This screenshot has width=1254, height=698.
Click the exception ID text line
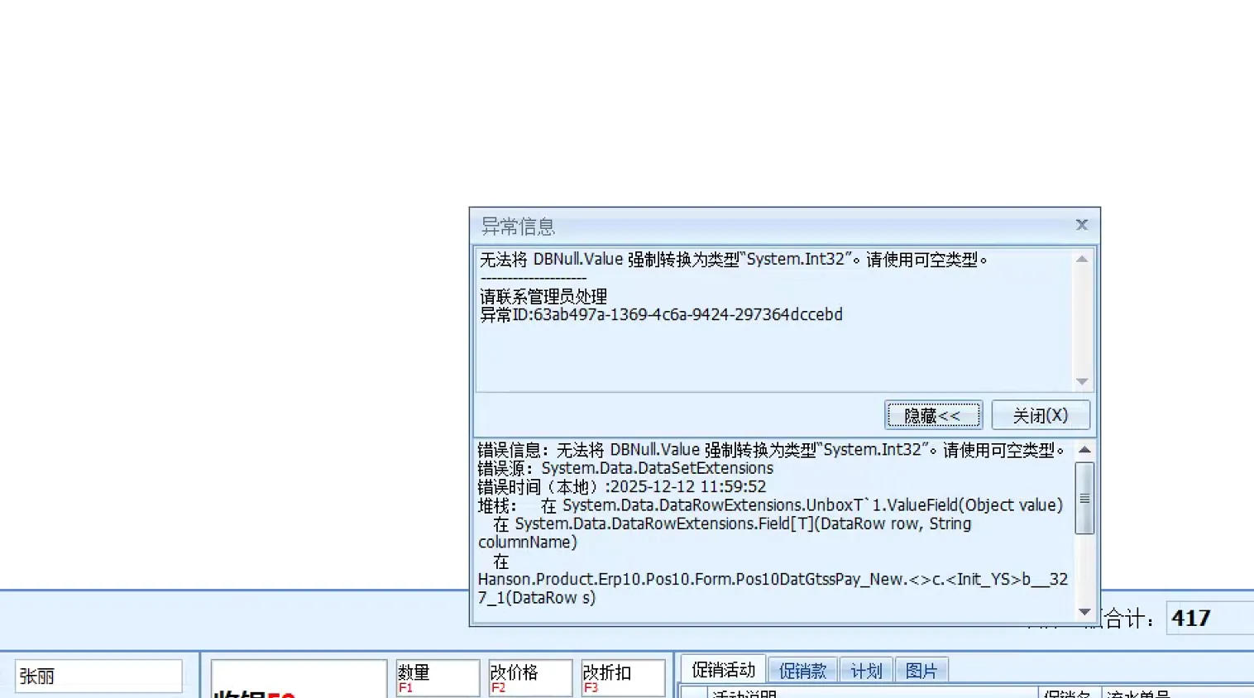click(661, 315)
